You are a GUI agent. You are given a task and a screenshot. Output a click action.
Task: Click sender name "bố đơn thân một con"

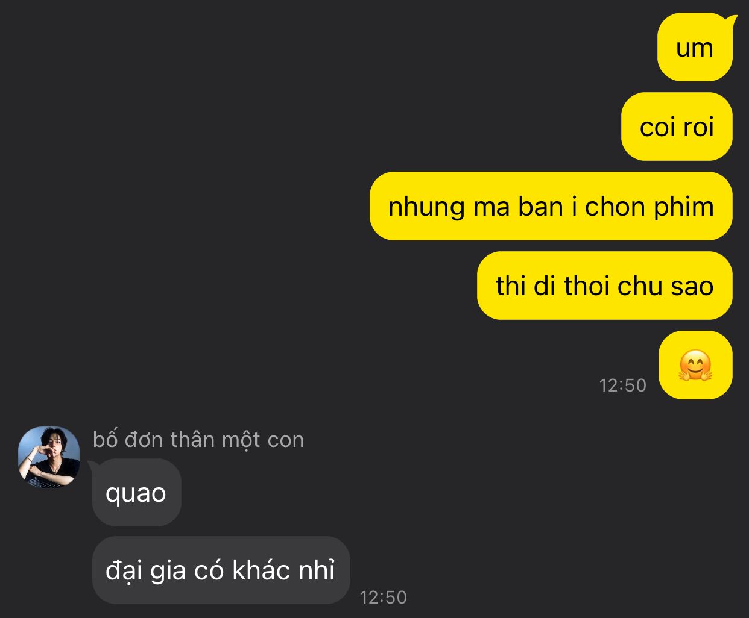coord(198,440)
